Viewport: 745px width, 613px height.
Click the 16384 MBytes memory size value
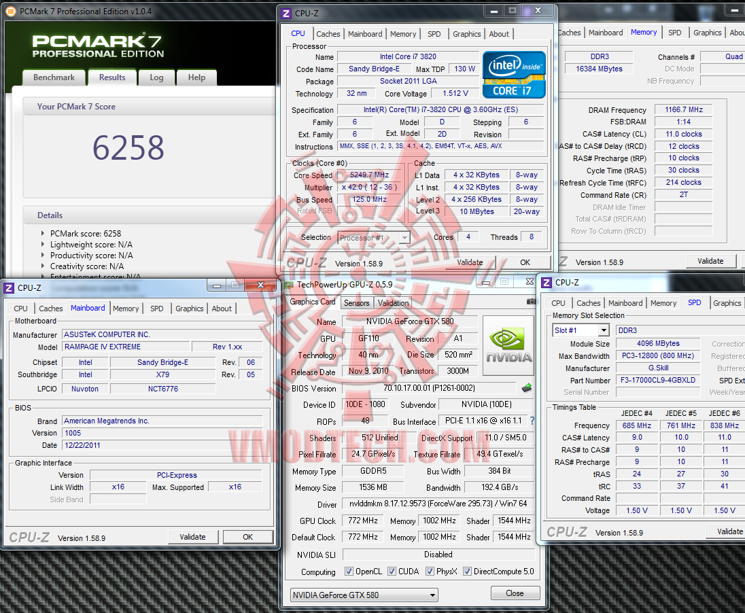599,69
